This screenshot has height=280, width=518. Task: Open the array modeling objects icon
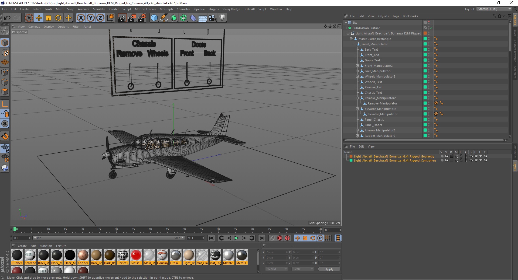[183, 18]
